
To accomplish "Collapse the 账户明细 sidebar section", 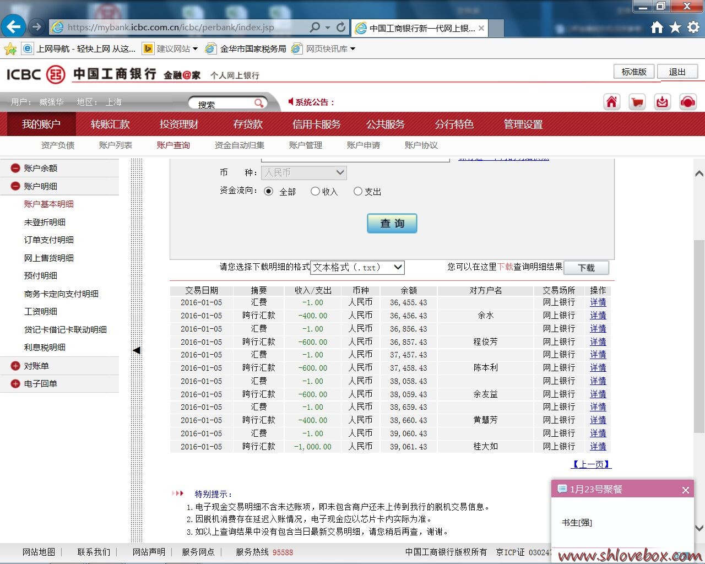I will coord(15,186).
